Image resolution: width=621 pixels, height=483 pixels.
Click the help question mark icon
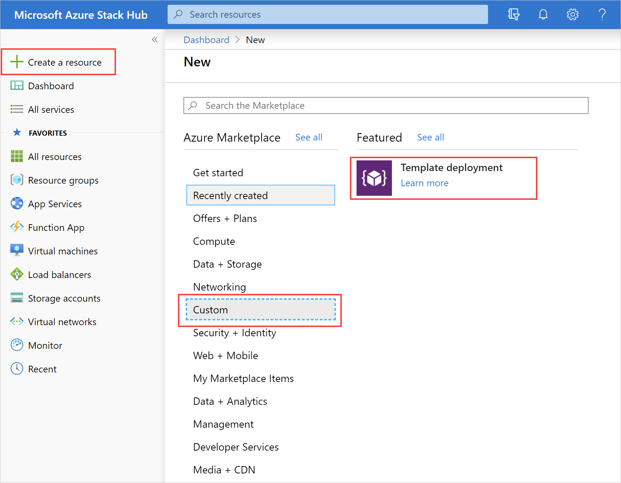click(x=602, y=14)
